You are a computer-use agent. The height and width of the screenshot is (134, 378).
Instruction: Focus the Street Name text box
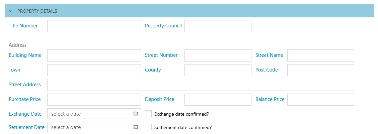[320, 55]
